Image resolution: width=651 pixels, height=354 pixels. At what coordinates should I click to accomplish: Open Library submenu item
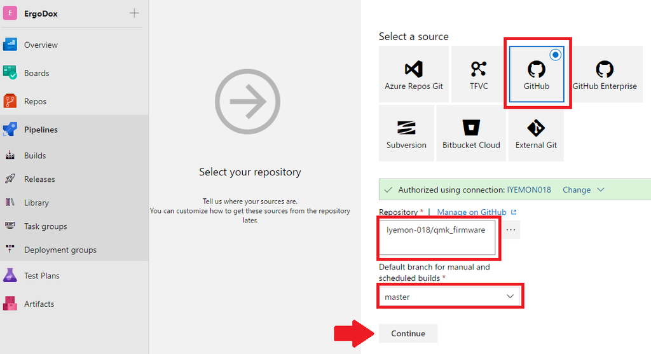click(x=36, y=203)
